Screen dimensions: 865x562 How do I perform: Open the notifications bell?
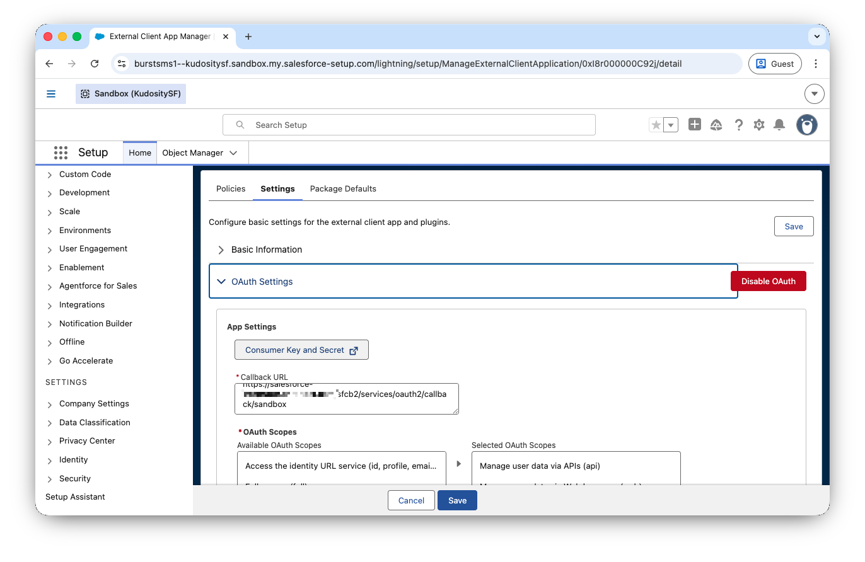[779, 125]
